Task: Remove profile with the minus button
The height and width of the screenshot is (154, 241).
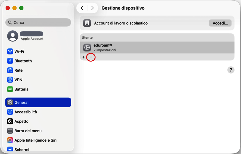Action: pyautogui.click(x=91, y=57)
